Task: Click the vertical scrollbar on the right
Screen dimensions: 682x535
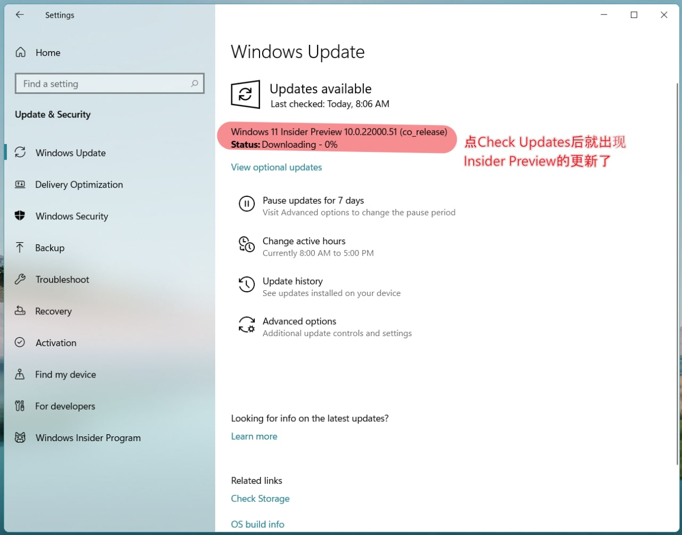Action: (678, 267)
